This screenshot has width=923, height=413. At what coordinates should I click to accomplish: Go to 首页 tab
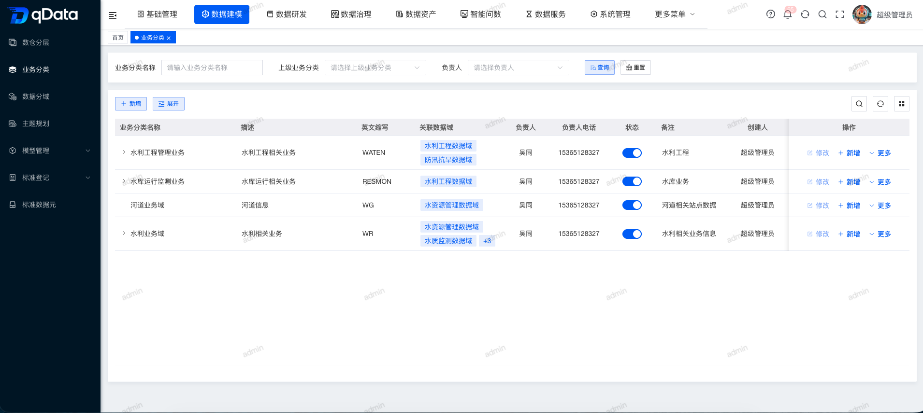click(x=118, y=38)
